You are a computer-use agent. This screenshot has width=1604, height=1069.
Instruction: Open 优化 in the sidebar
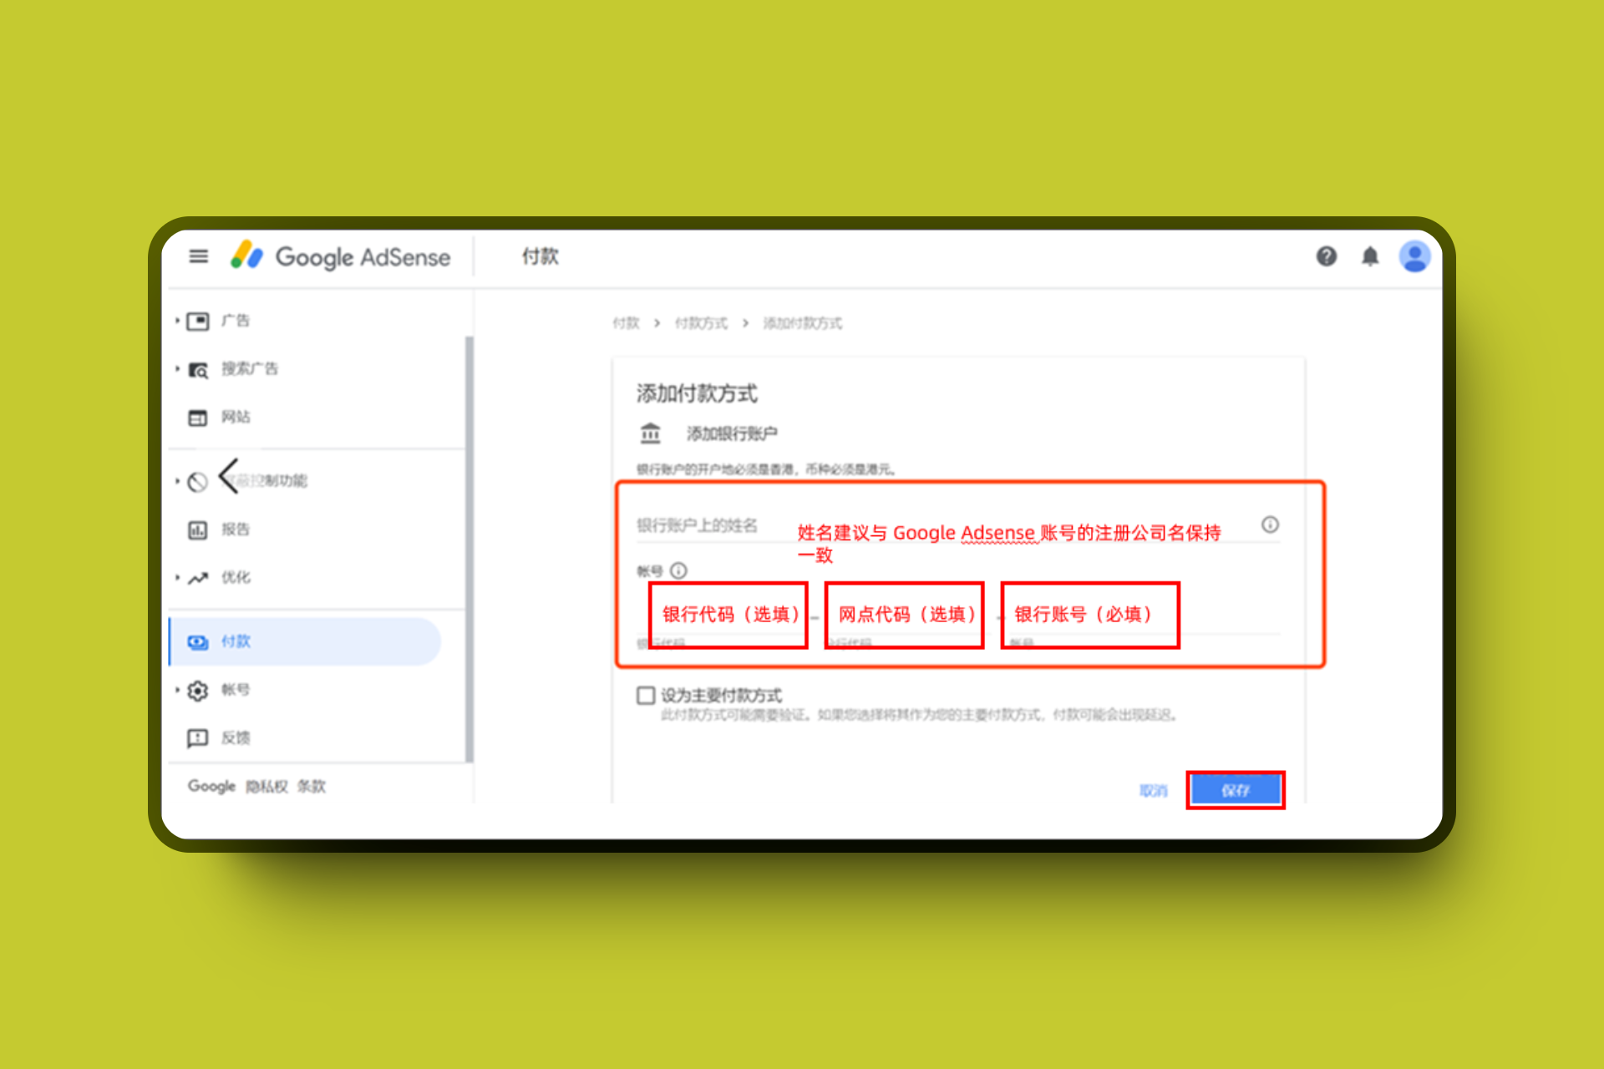(x=236, y=577)
